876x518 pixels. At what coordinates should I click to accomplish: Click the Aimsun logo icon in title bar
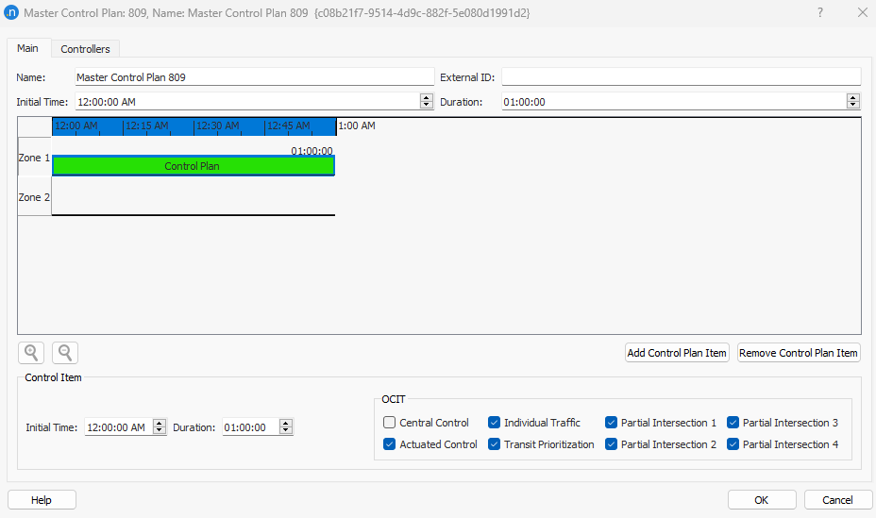[11, 12]
